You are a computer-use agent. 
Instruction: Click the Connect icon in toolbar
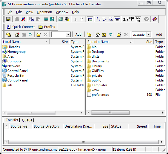[17, 19]
